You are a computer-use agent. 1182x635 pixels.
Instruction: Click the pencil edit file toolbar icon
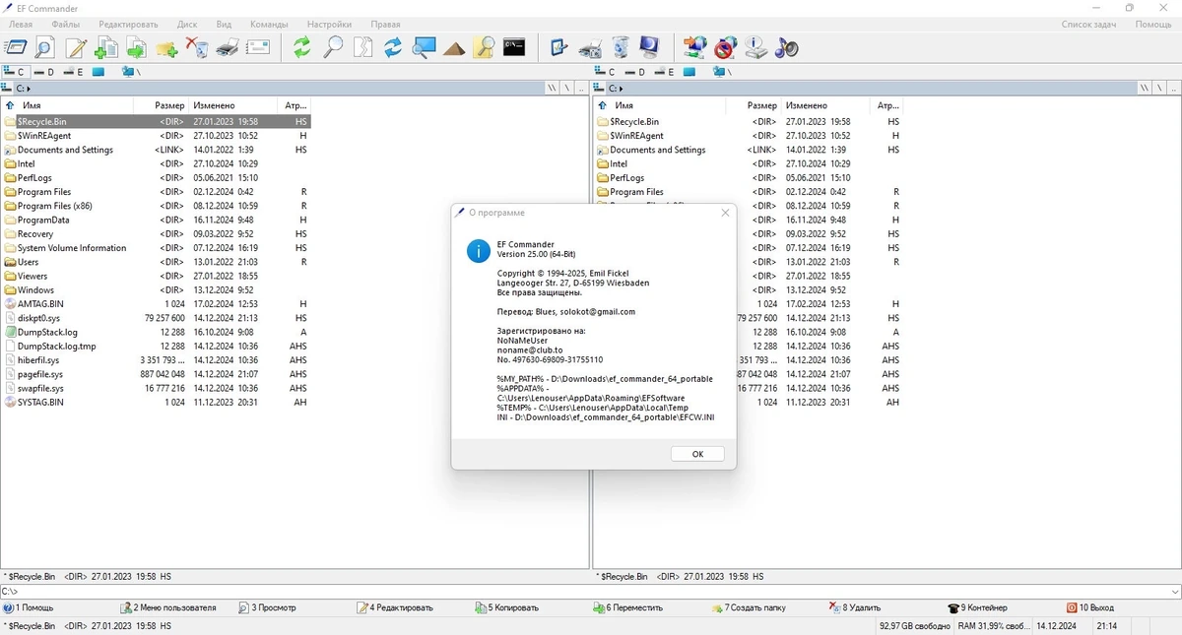tap(76, 47)
